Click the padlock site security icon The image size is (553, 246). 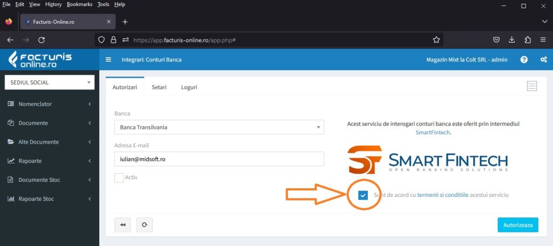(113, 40)
